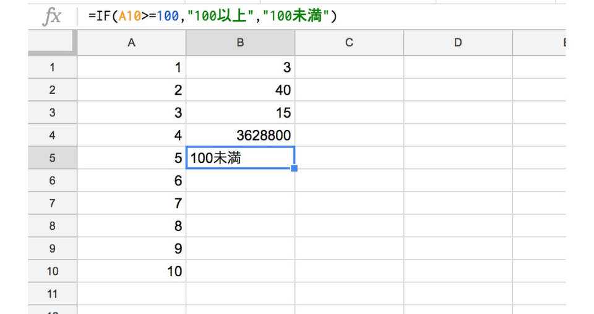
Task: Click cell B3 containing 15
Action: [x=240, y=113]
